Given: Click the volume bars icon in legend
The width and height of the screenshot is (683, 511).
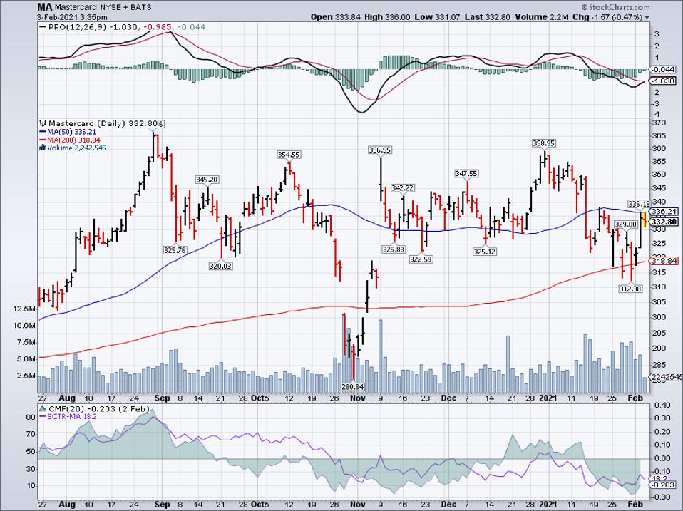Looking at the screenshot, I should click(x=43, y=148).
